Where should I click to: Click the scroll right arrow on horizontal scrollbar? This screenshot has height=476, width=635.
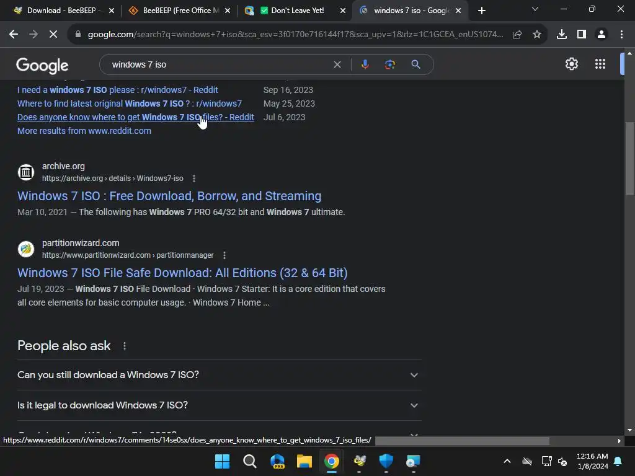tap(619, 441)
